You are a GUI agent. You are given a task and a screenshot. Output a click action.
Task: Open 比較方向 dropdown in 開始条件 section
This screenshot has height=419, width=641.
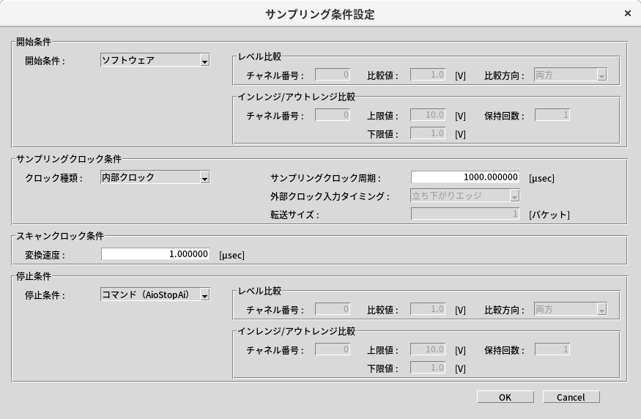point(571,75)
